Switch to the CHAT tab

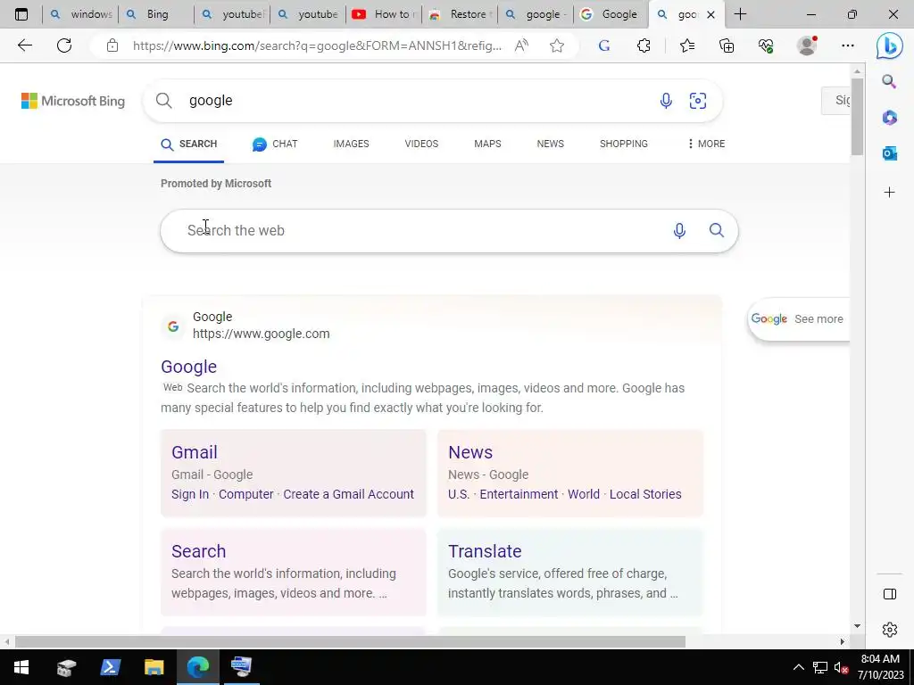[x=275, y=144]
